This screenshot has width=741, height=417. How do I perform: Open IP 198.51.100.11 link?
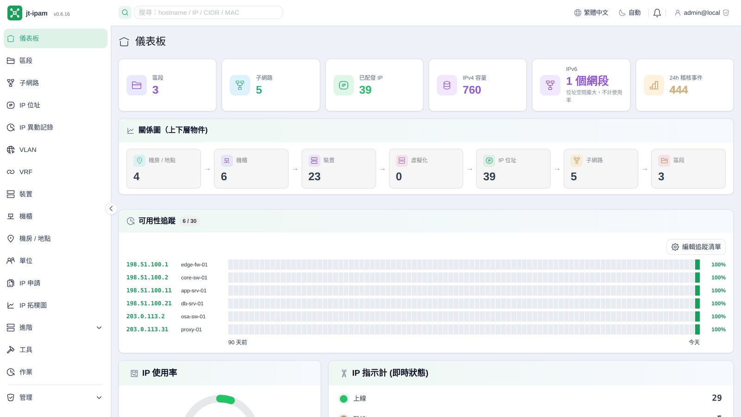(x=149, y=291)
